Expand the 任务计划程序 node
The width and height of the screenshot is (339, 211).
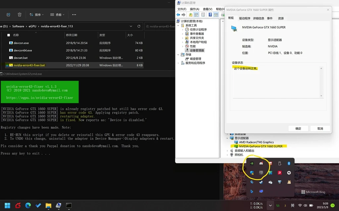182,29
